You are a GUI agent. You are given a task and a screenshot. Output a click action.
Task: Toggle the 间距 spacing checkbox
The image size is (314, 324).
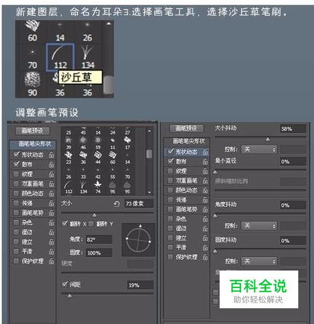tap(65, 284)
